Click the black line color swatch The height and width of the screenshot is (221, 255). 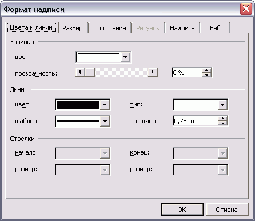point(78,105)
